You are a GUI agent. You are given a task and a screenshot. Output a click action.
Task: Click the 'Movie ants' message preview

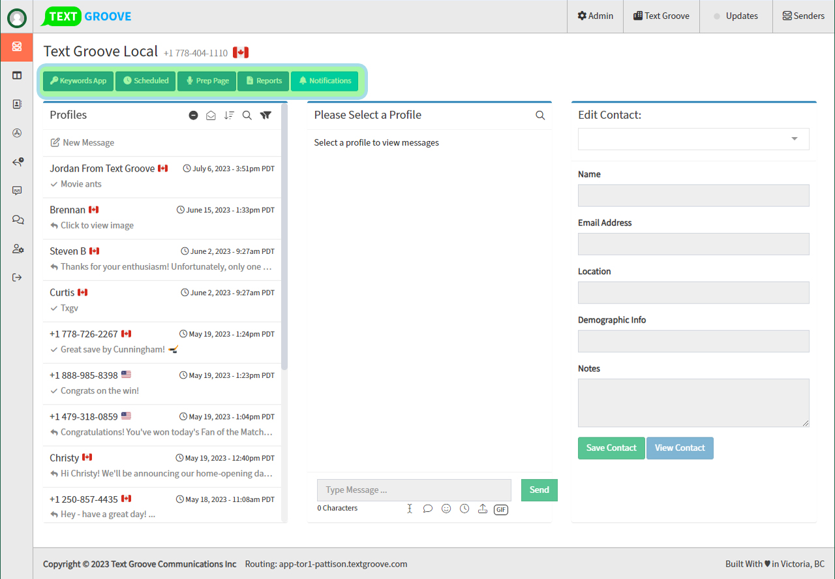click(x=81, y=184)
